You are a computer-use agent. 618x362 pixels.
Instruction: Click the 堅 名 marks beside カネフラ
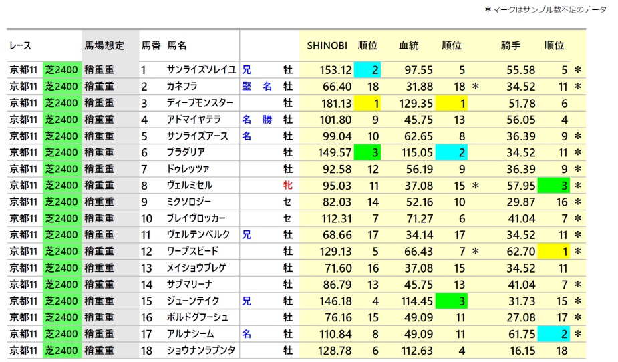point(257,87)
